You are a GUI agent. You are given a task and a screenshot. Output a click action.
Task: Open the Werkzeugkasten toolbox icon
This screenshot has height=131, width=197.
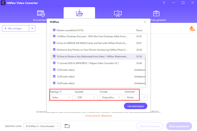(156, 13)
